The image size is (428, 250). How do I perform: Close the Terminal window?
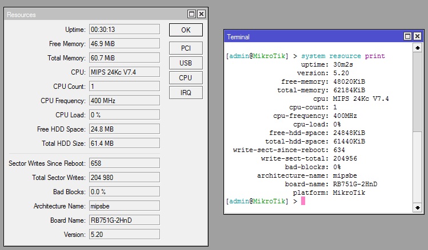coord(418,36)
